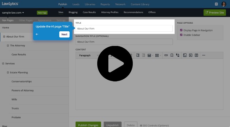The height and width of the screenshot is (127, 230).
Task: Click the increase indent icon
Action: [138, 55]
